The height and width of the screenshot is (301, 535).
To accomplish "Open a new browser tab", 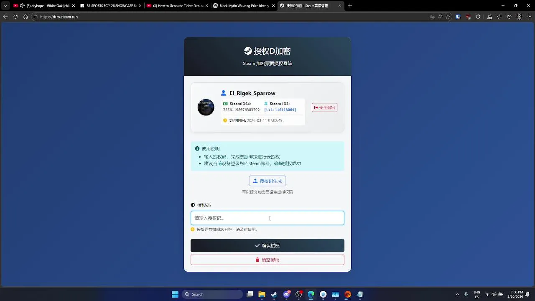I will (350, 6).
